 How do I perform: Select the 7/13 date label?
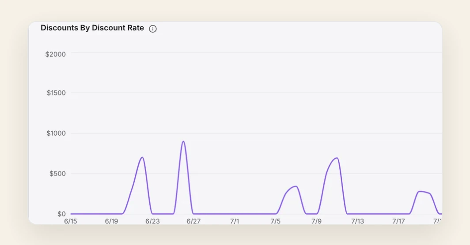[x=358, y=221]
